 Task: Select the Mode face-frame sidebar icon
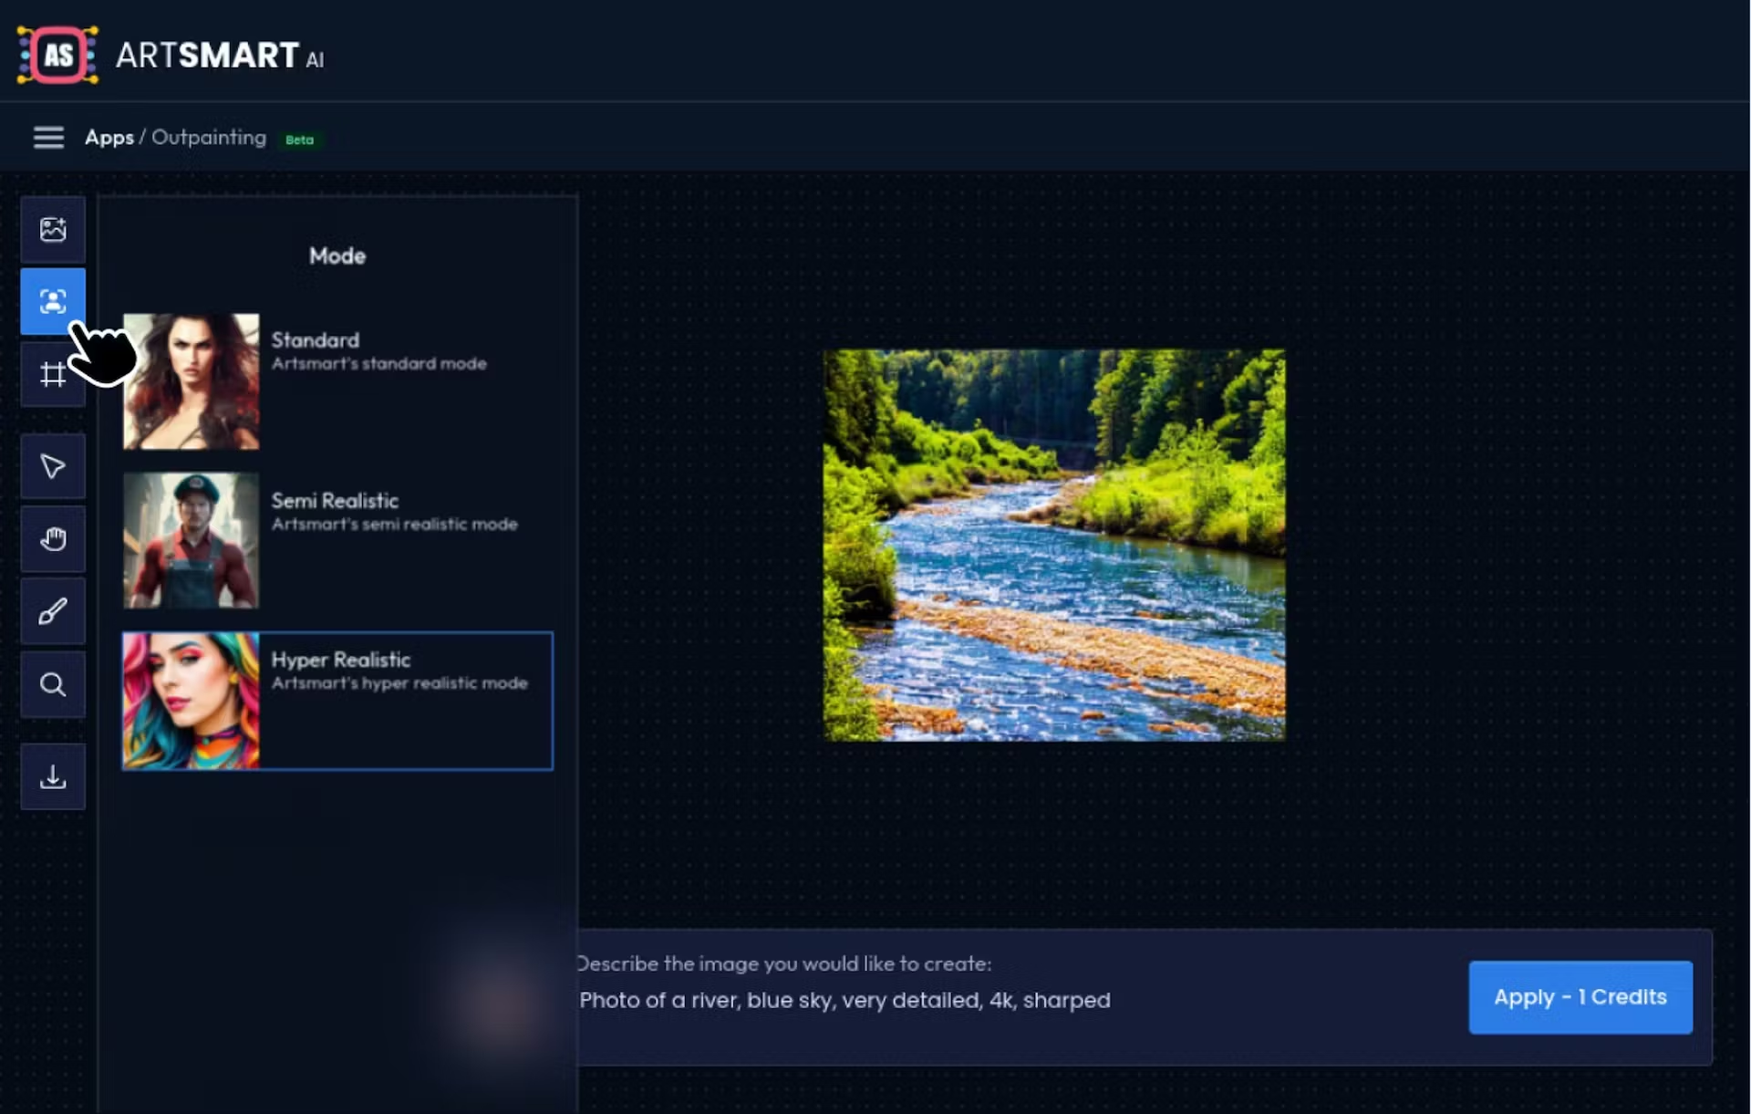(x=53, y=301)
